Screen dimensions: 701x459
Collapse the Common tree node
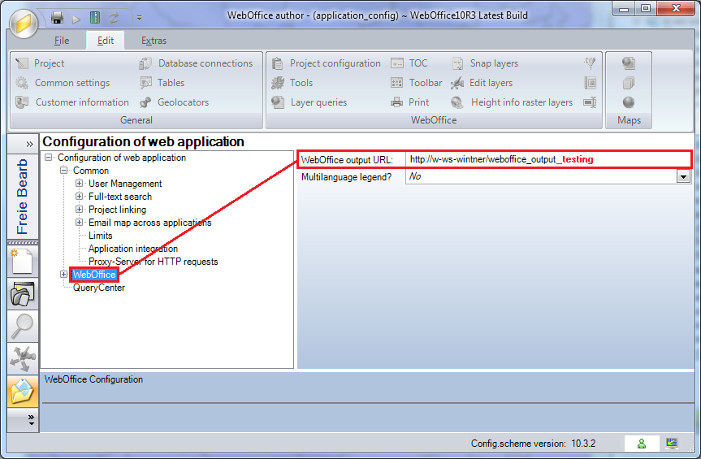tap(64, 171)
